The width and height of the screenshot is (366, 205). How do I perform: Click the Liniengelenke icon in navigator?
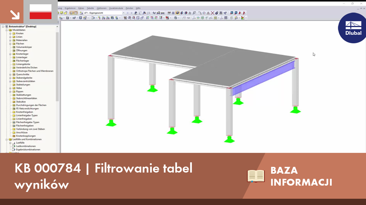14,64
